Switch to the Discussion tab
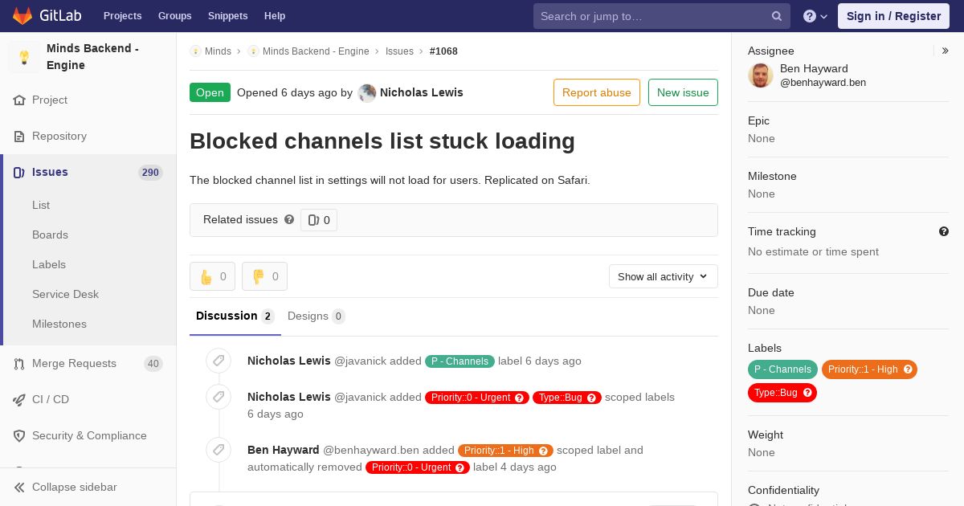The height and width of the screenshot is (506, 964). pos(235,316)
